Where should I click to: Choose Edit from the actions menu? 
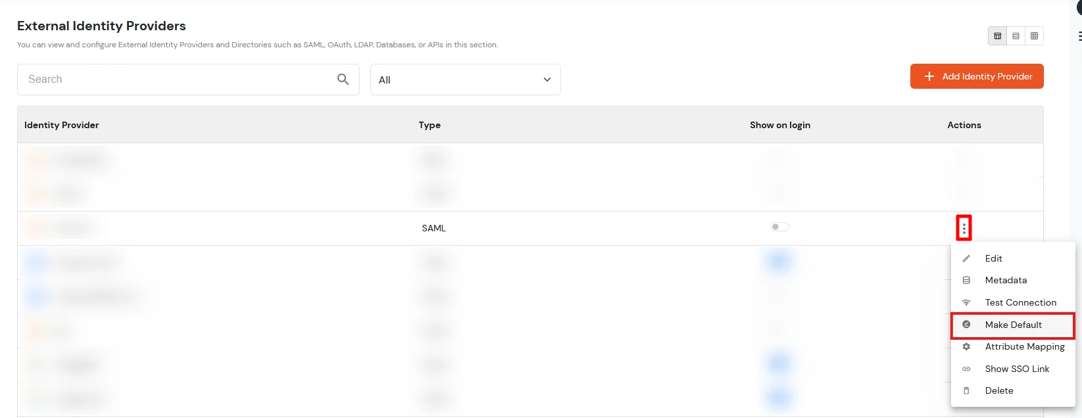coord(1013,258)
